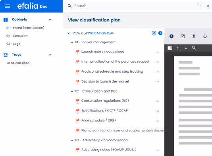
Task: Open more options for Provisional schedule and step tracking
Action: tap(157, 72)
